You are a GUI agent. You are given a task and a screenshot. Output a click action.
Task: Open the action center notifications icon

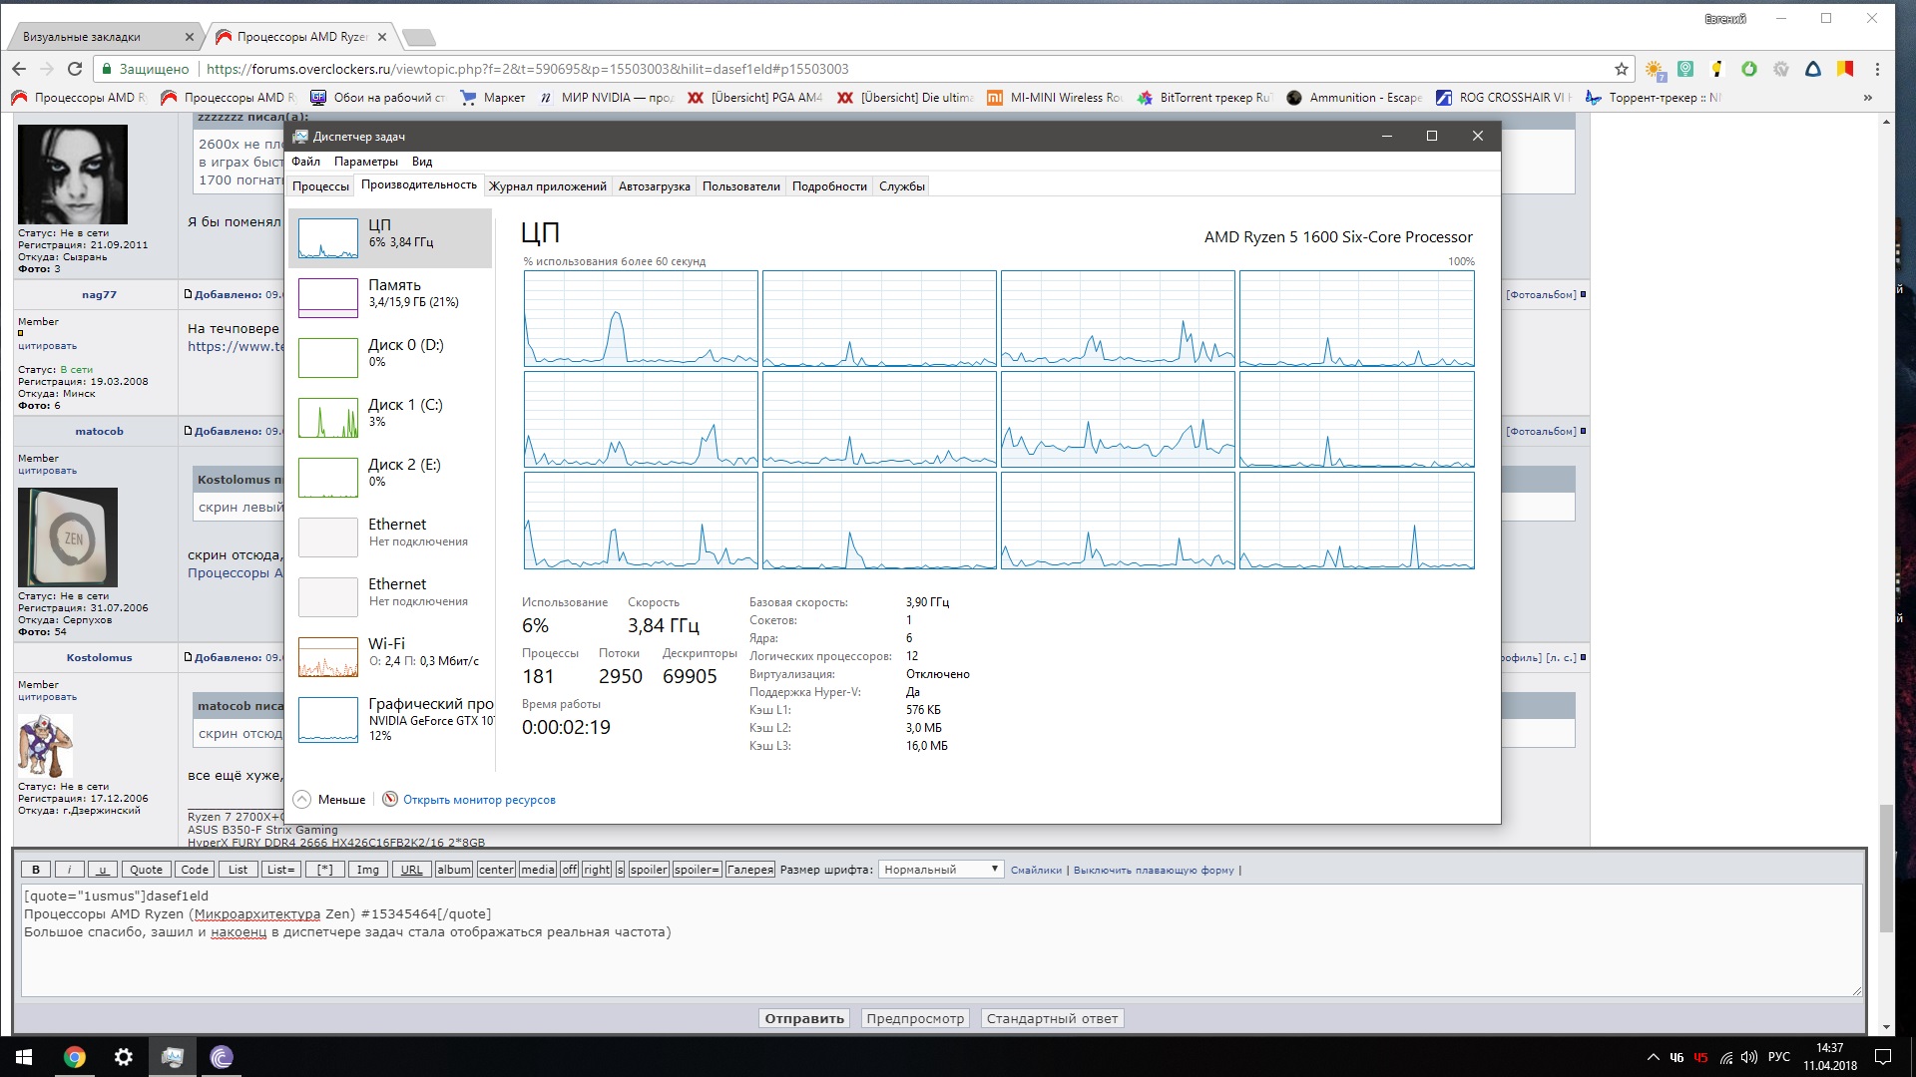pos(1882,1057)
